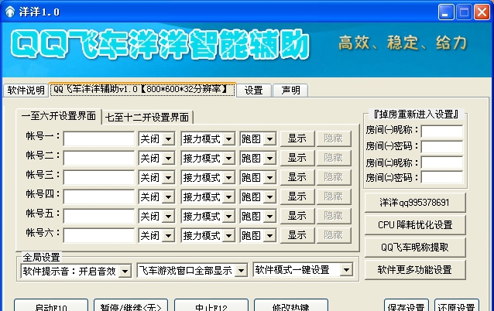
Task: Click the 房间㈡昵称 input field
Action: point(442,163)
